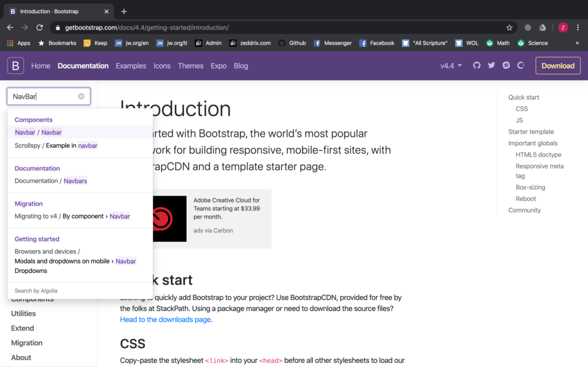The height and width of the screenshot is (367, 588).
Task: Open the Facebook bookmark
Action: tap(377, 43)
